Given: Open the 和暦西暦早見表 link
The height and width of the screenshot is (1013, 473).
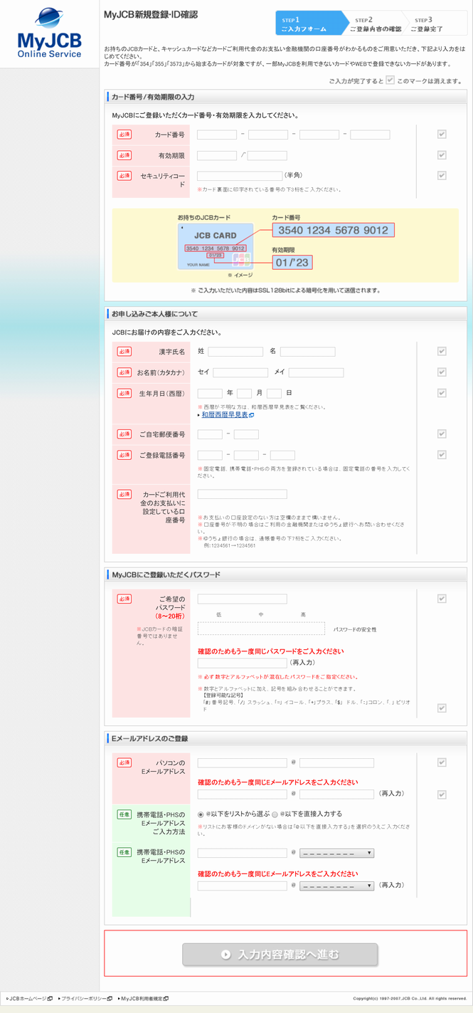Looking at the screenshot, I should click(224, 415).
